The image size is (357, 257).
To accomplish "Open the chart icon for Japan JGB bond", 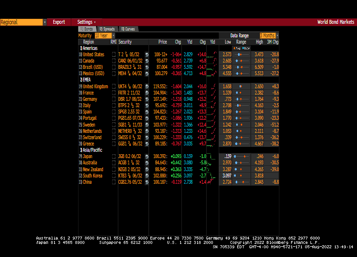I will coord(146,157).
